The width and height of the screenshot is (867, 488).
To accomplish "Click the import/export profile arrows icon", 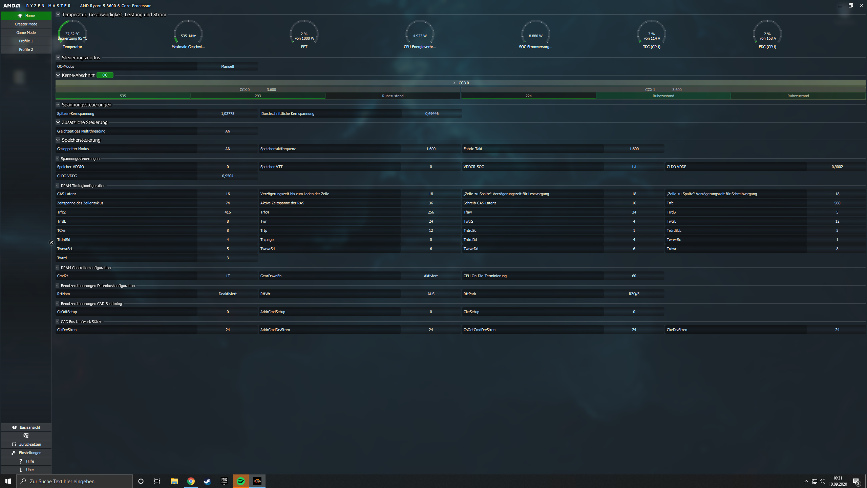I will click(26, 436).
